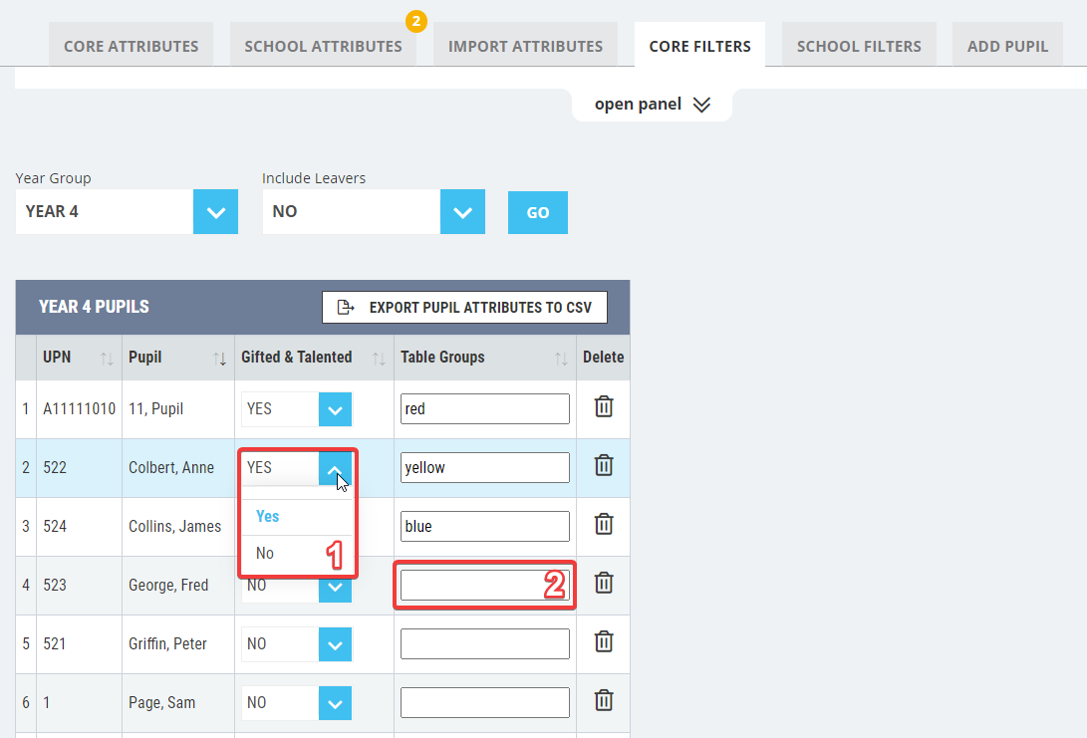Click pupil name Page, Sam
This screenshot has width=1087, height=738.
pos(162,703)
